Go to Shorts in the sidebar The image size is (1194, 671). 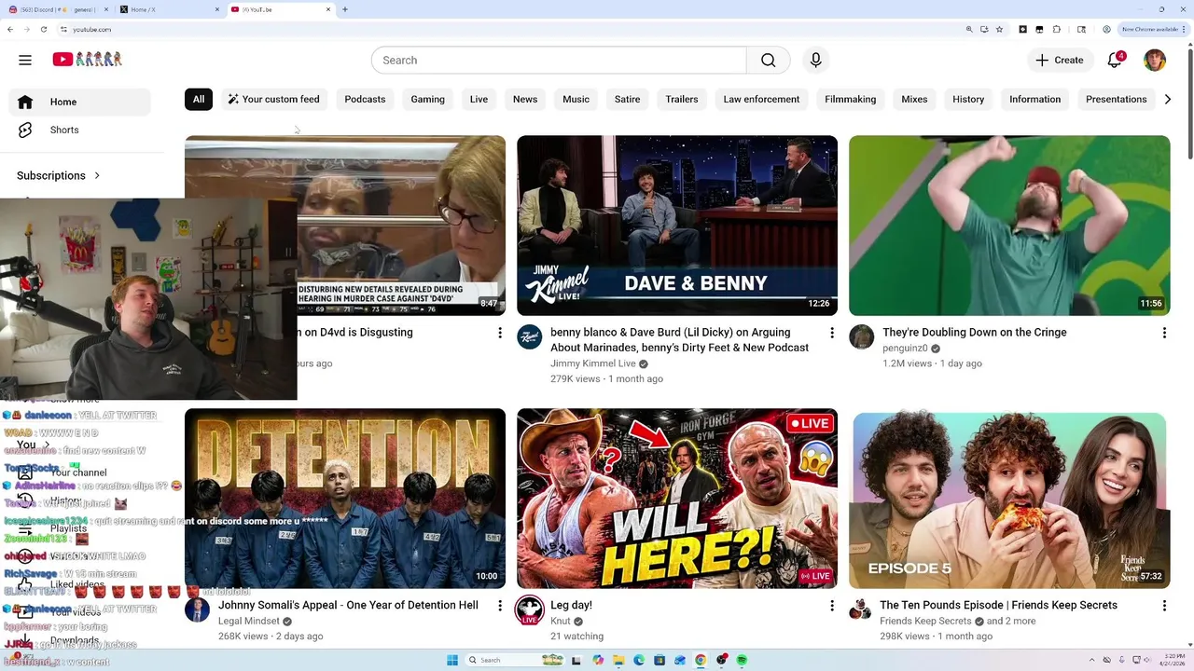point(79,130)
